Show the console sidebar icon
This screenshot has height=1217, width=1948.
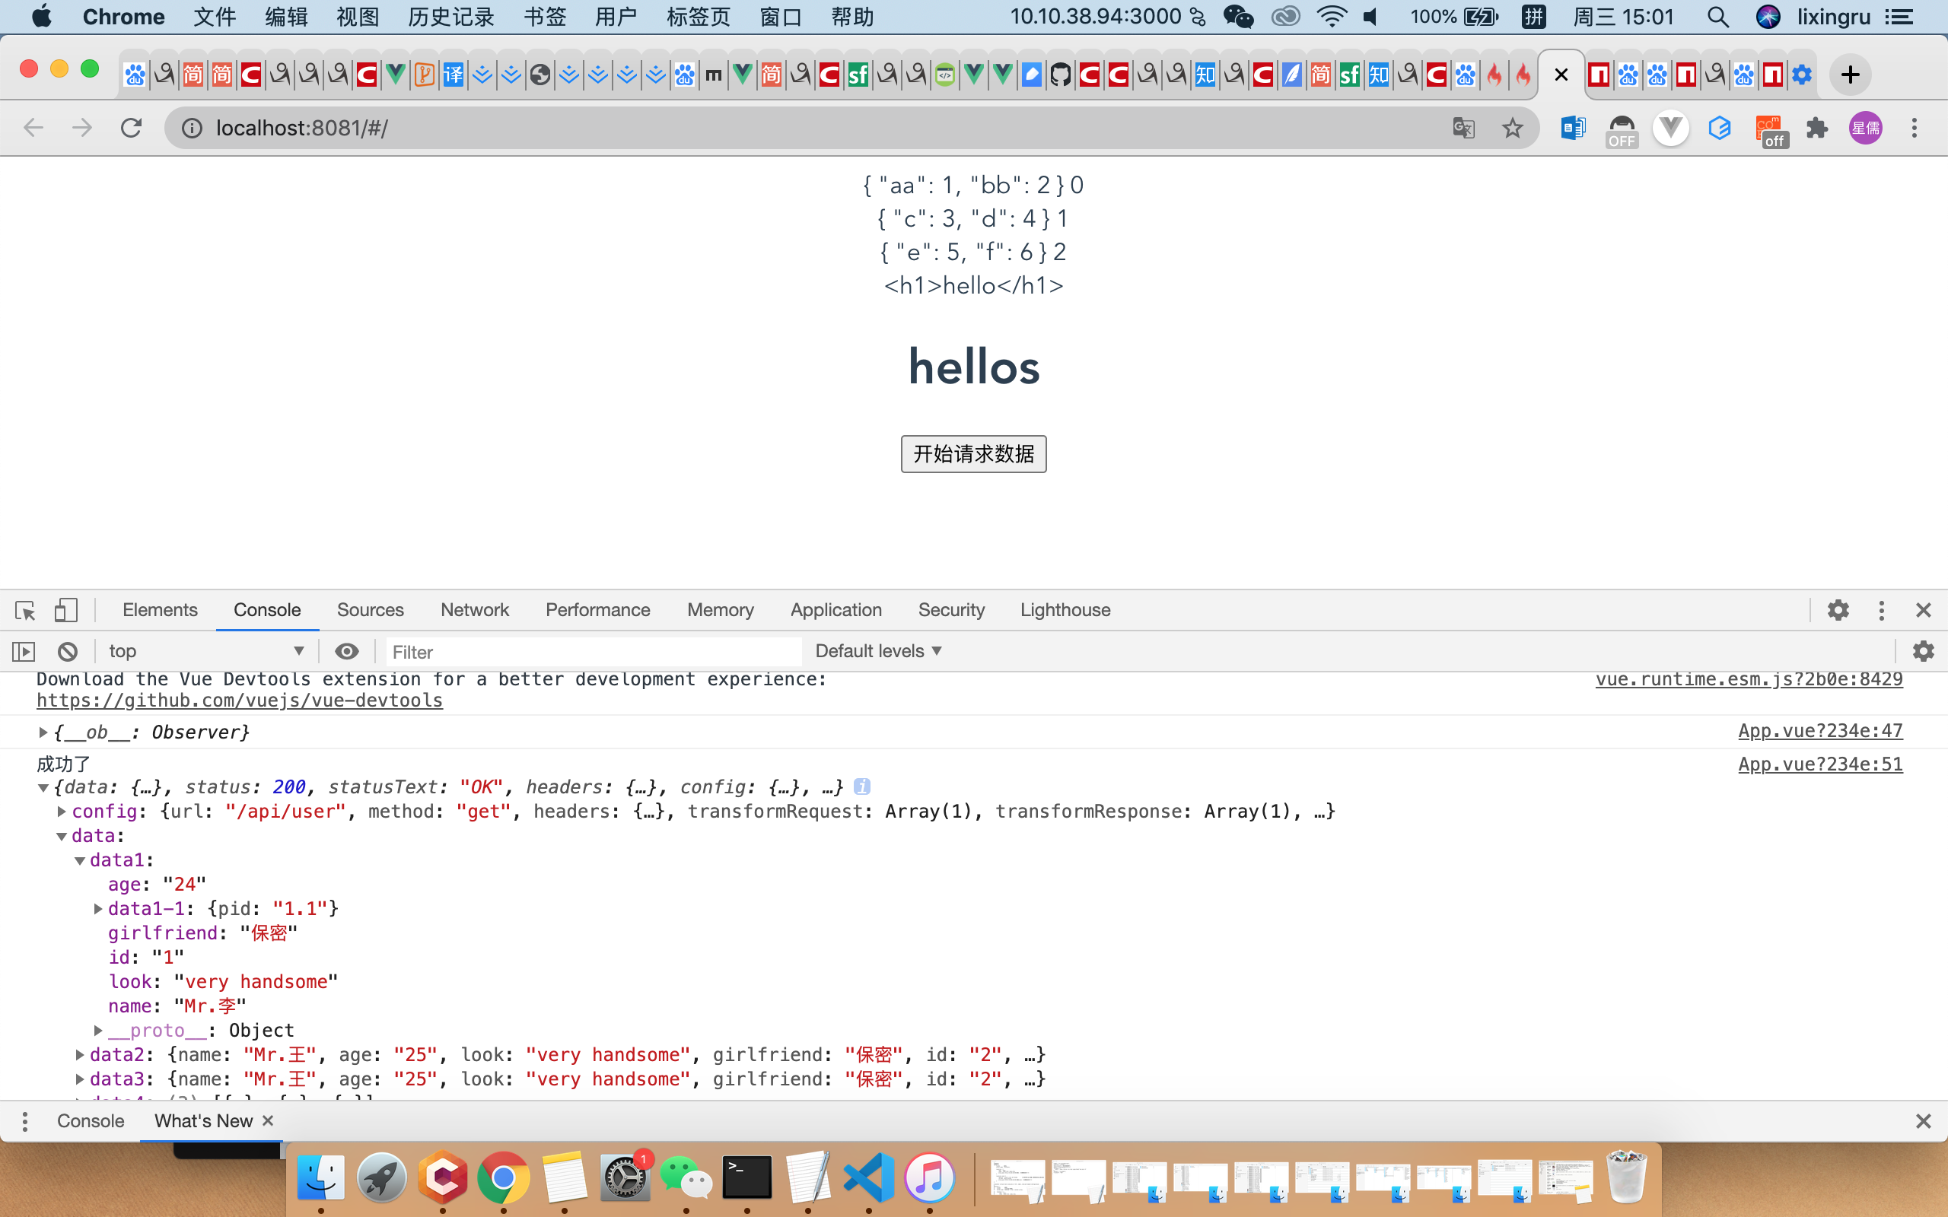click(x=24, y=651)
